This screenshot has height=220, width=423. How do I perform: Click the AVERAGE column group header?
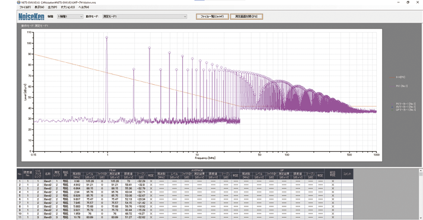point(197,170)
